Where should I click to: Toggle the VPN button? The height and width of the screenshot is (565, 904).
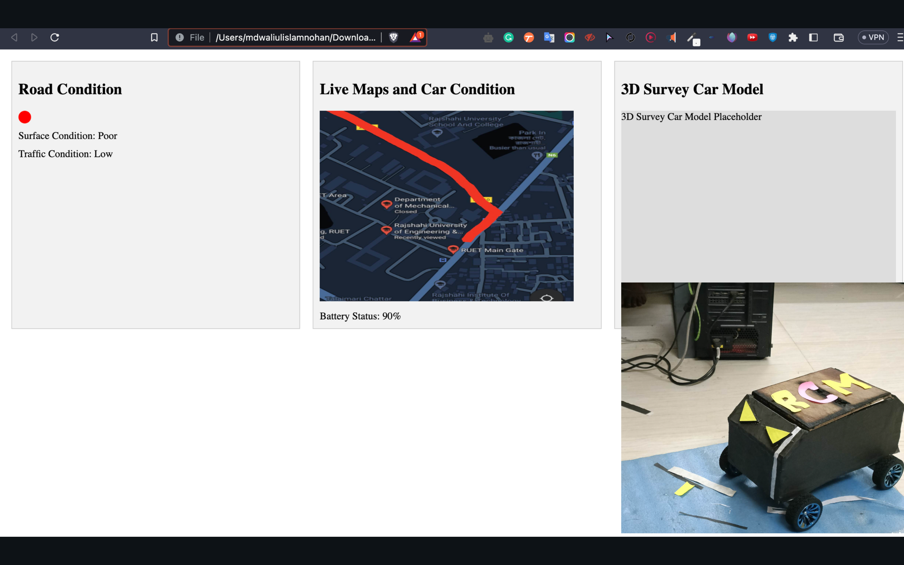coord(873,37)
